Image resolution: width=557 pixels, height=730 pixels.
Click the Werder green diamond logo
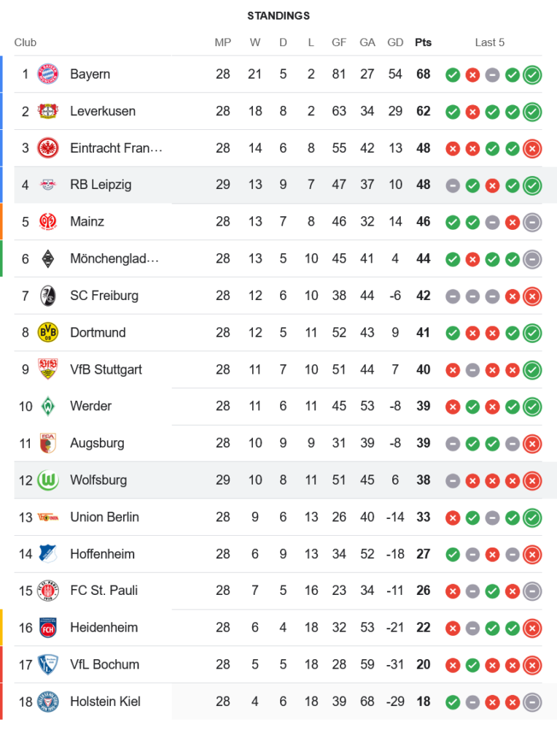pos(47,406)
